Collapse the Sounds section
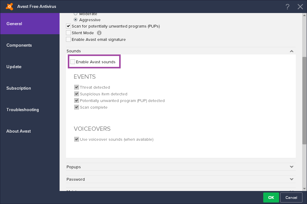 (x=291, y=51)
